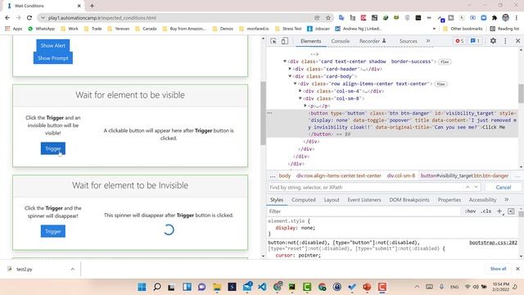Click the blue issues count badge
The height and width of the screenshot is (295, 524).
point(475,41)
